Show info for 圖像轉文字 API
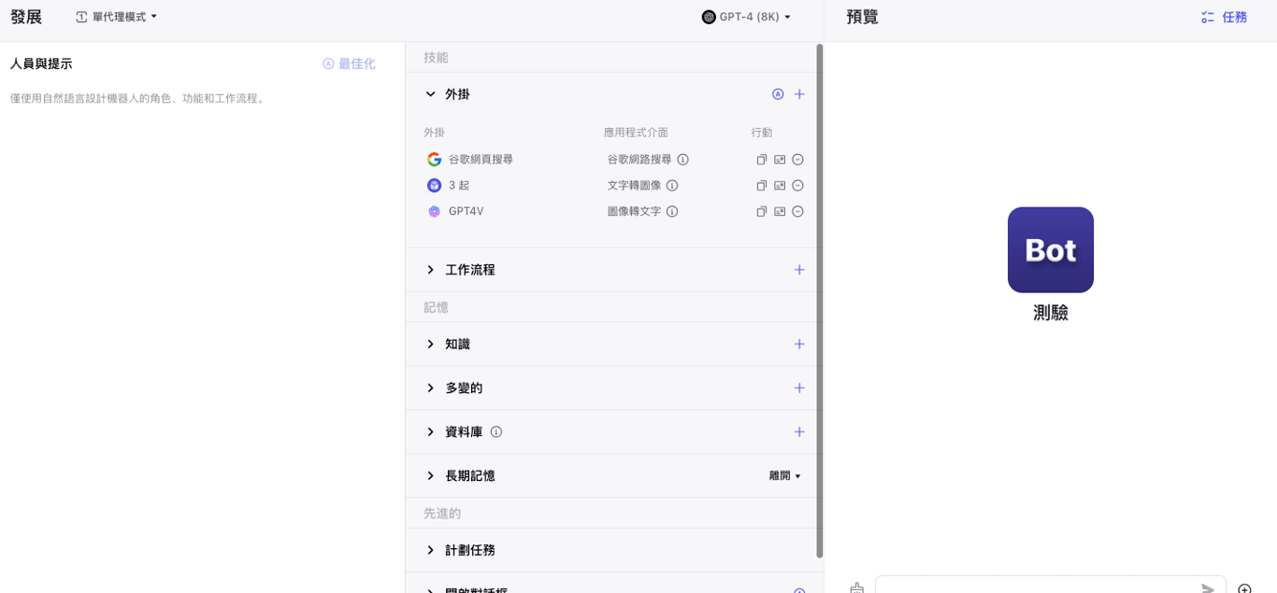The height and width of the screenshot is (593, 1277). pyautogui.click(x=672, y=212)
